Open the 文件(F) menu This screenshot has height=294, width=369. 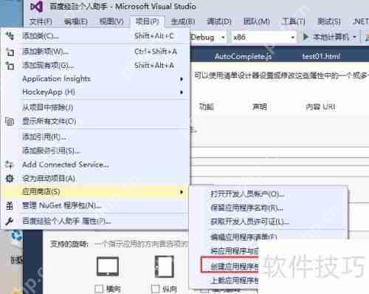coord(41,21)
